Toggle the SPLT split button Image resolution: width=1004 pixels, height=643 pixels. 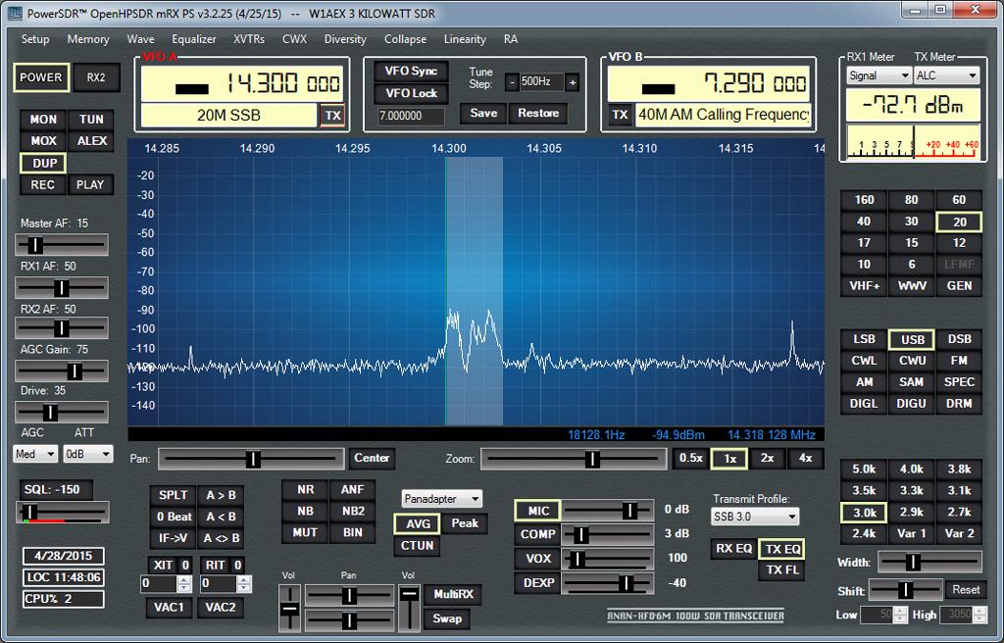(x=173, y=495)
